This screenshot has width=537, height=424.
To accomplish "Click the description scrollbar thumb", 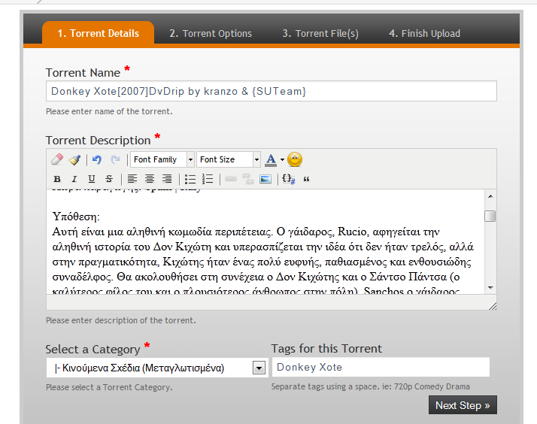I will 490,216.
